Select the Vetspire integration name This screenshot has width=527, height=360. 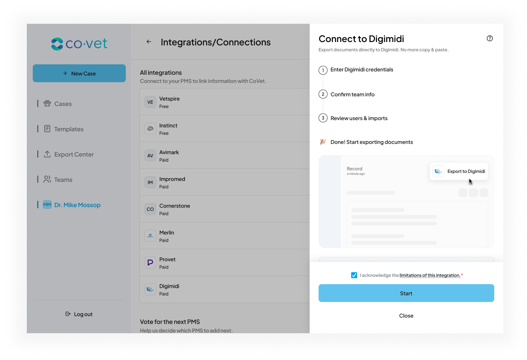tap(169, 99)
